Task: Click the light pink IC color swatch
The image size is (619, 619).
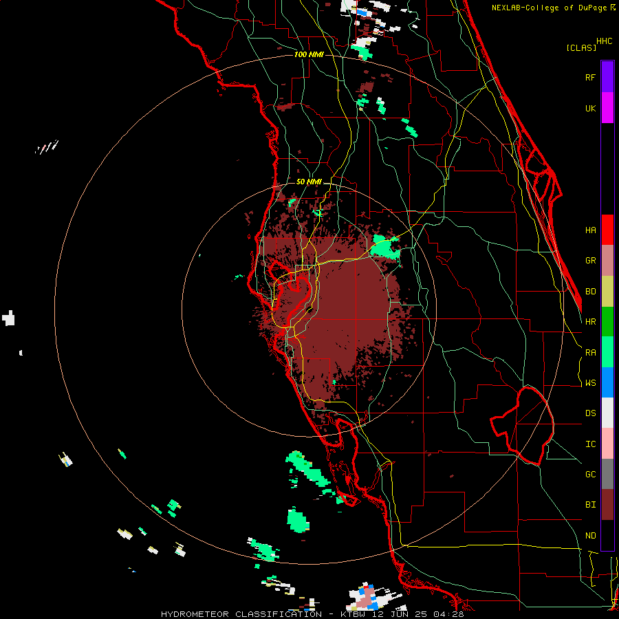Action: (607, 444)
